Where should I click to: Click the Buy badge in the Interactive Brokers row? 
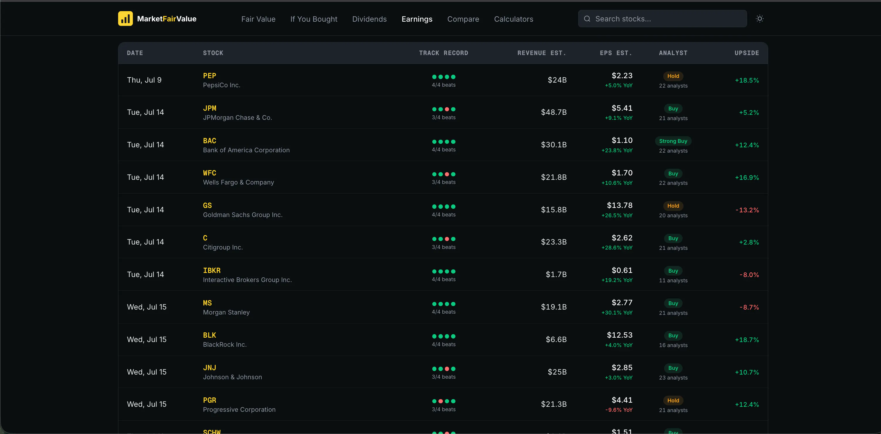click(x=673, y=271)
